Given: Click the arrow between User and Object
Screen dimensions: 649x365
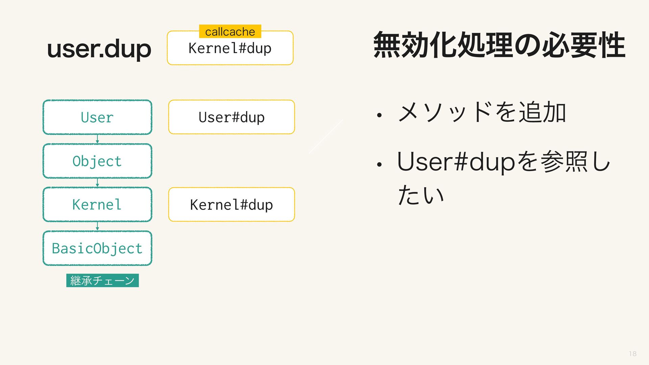Looking at the screenshot, I should (x=97, y=139).
